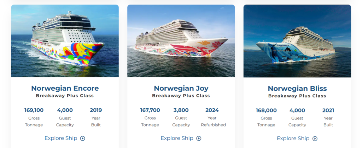
Task: Select the Norwegian Bliss ship photo
Action: (297, 41)
